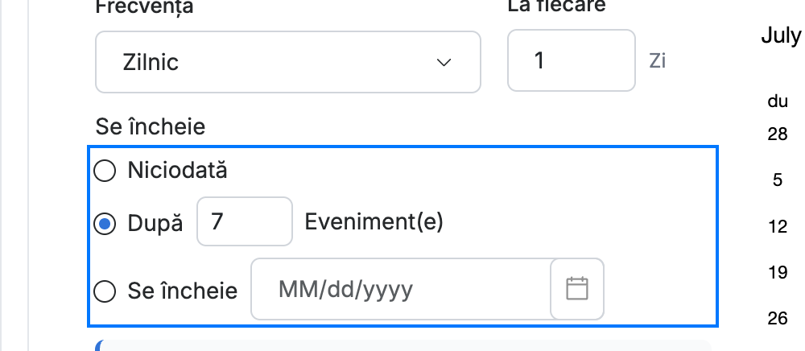Choose the Se încheie date radio option
This screenshot has height=351, width=805.
click(105, 291)
